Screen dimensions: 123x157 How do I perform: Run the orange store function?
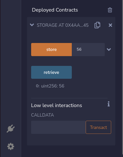pyautogui.click(x=51, y=49)
